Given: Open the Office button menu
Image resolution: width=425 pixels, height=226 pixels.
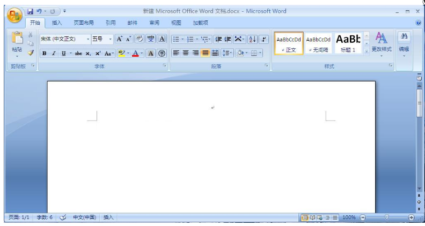Looking at the screenshot, I should pyautogui.click(x=14, y=15).
